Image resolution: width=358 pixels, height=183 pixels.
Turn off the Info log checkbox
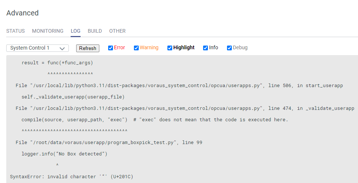tap(205, 48)
